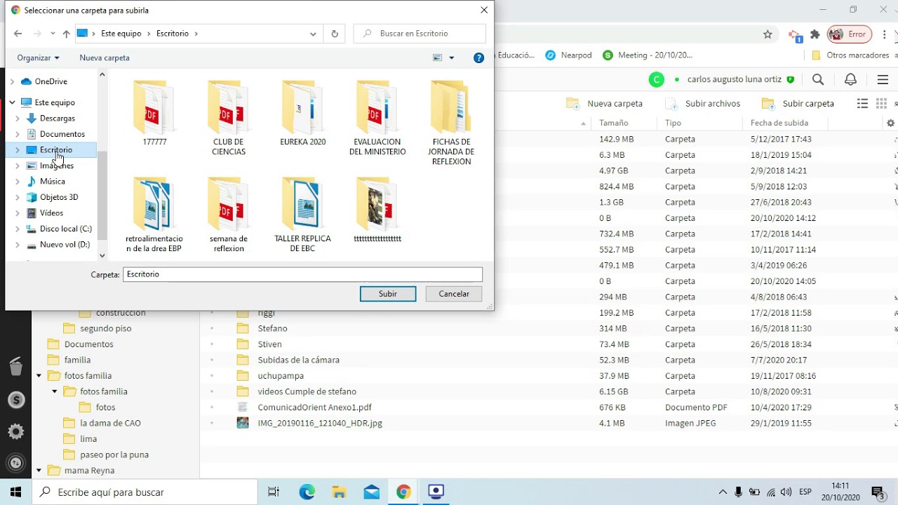Viewport: 898px width, 505px height.
Task: Open Chrome extensions puzzle icon
Action: [815, 34]
